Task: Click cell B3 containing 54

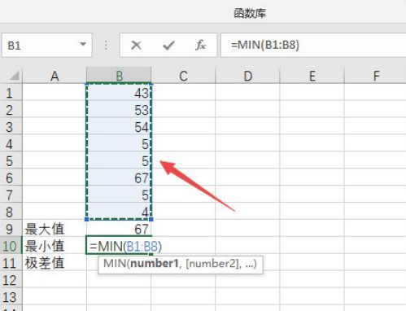Action: [119, 126]
